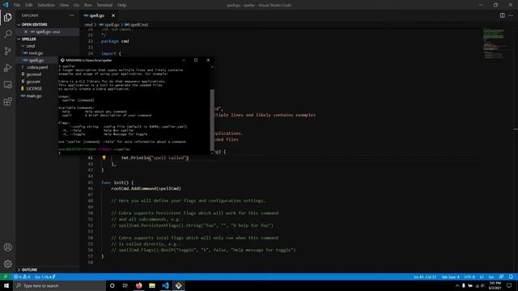Viewport: 518px width, 291px height.
Task: Select the spell.go editor tab
Action: click(97, 15)
